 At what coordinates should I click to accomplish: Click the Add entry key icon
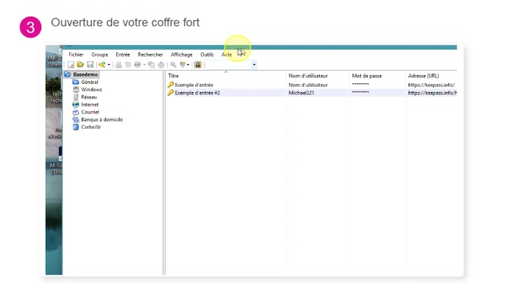coord(102,65)
